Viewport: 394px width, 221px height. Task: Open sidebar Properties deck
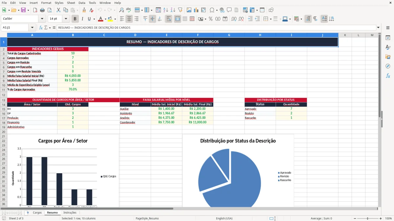coord(388,38)
